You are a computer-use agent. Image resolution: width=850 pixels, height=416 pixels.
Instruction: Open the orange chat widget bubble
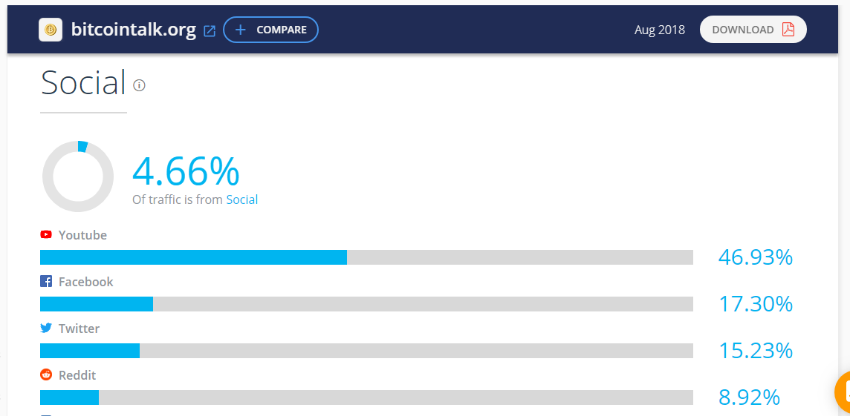click(842, 393)
